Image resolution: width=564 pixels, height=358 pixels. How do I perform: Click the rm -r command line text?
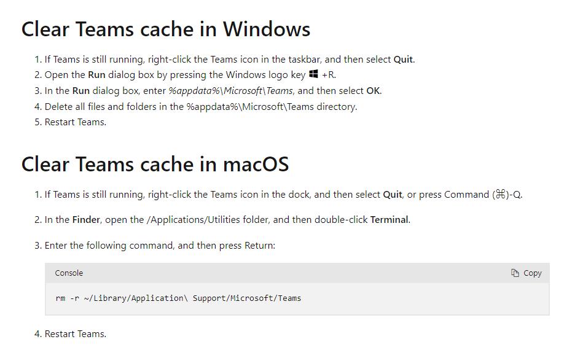click(178, 298)
